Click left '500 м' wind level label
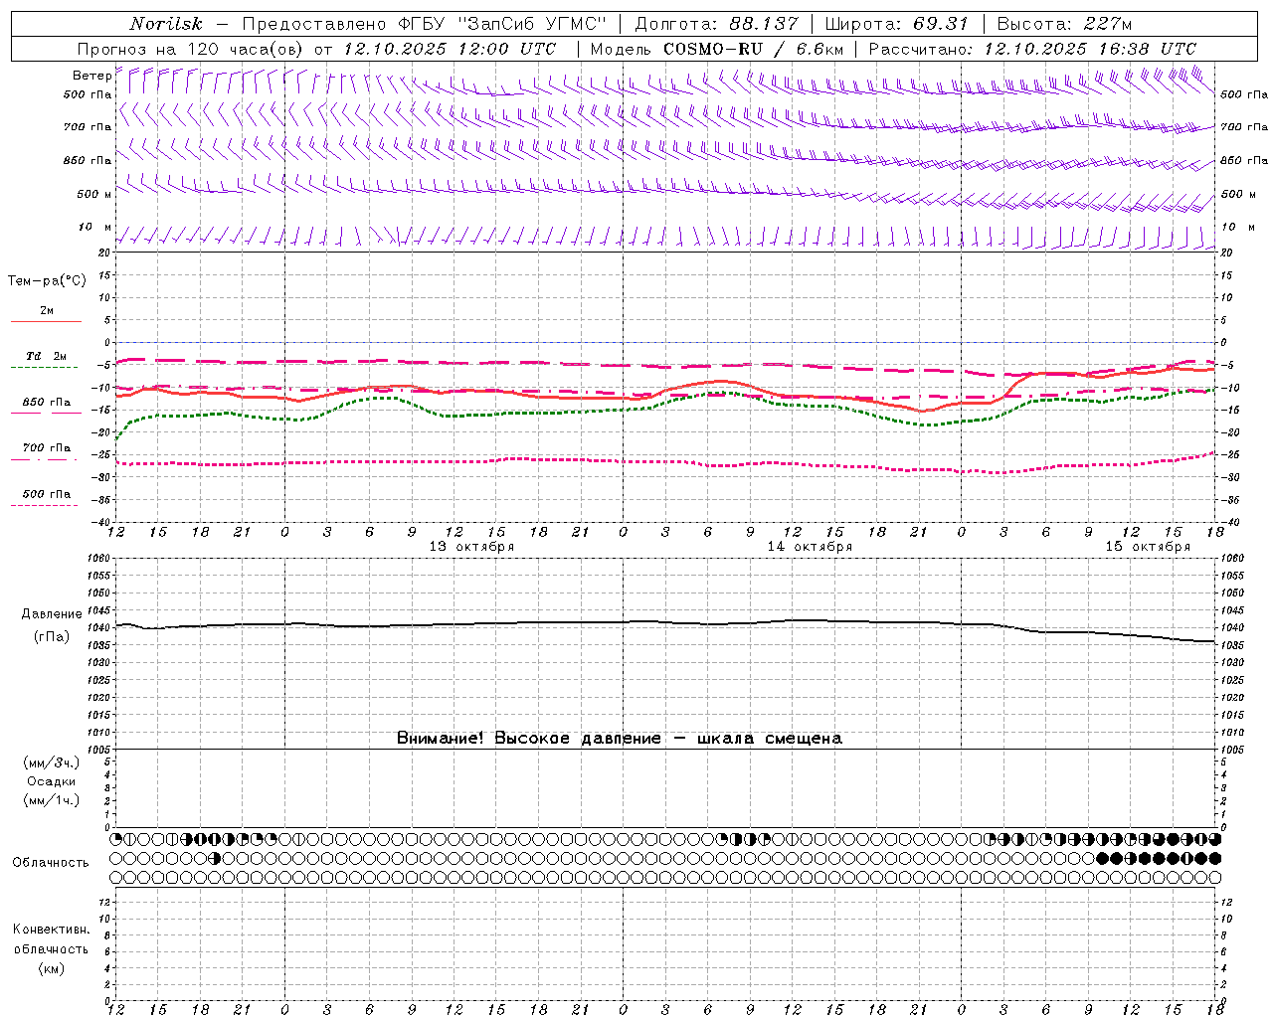The height and width of the screenshot is (1018, 1273). pos(94,194)
